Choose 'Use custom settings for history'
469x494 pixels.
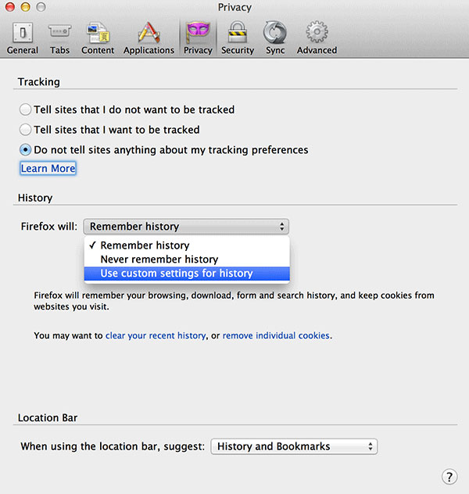pyautogui.click(x=187, y=274)
